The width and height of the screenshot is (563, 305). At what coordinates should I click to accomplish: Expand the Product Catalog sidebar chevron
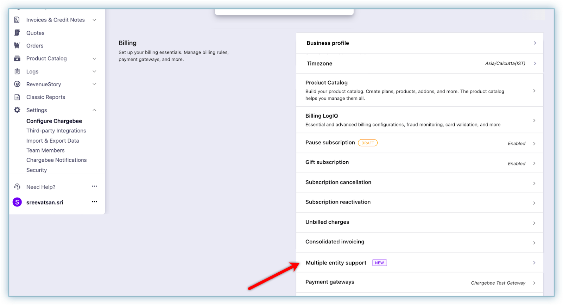[94, 58]
